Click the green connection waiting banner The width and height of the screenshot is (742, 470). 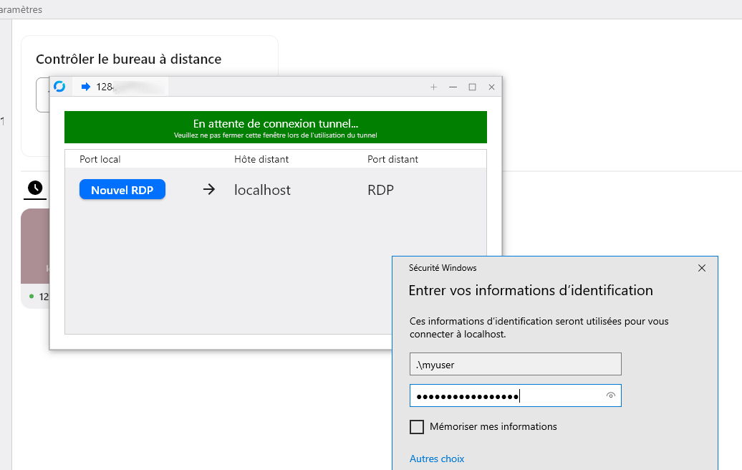276,127
